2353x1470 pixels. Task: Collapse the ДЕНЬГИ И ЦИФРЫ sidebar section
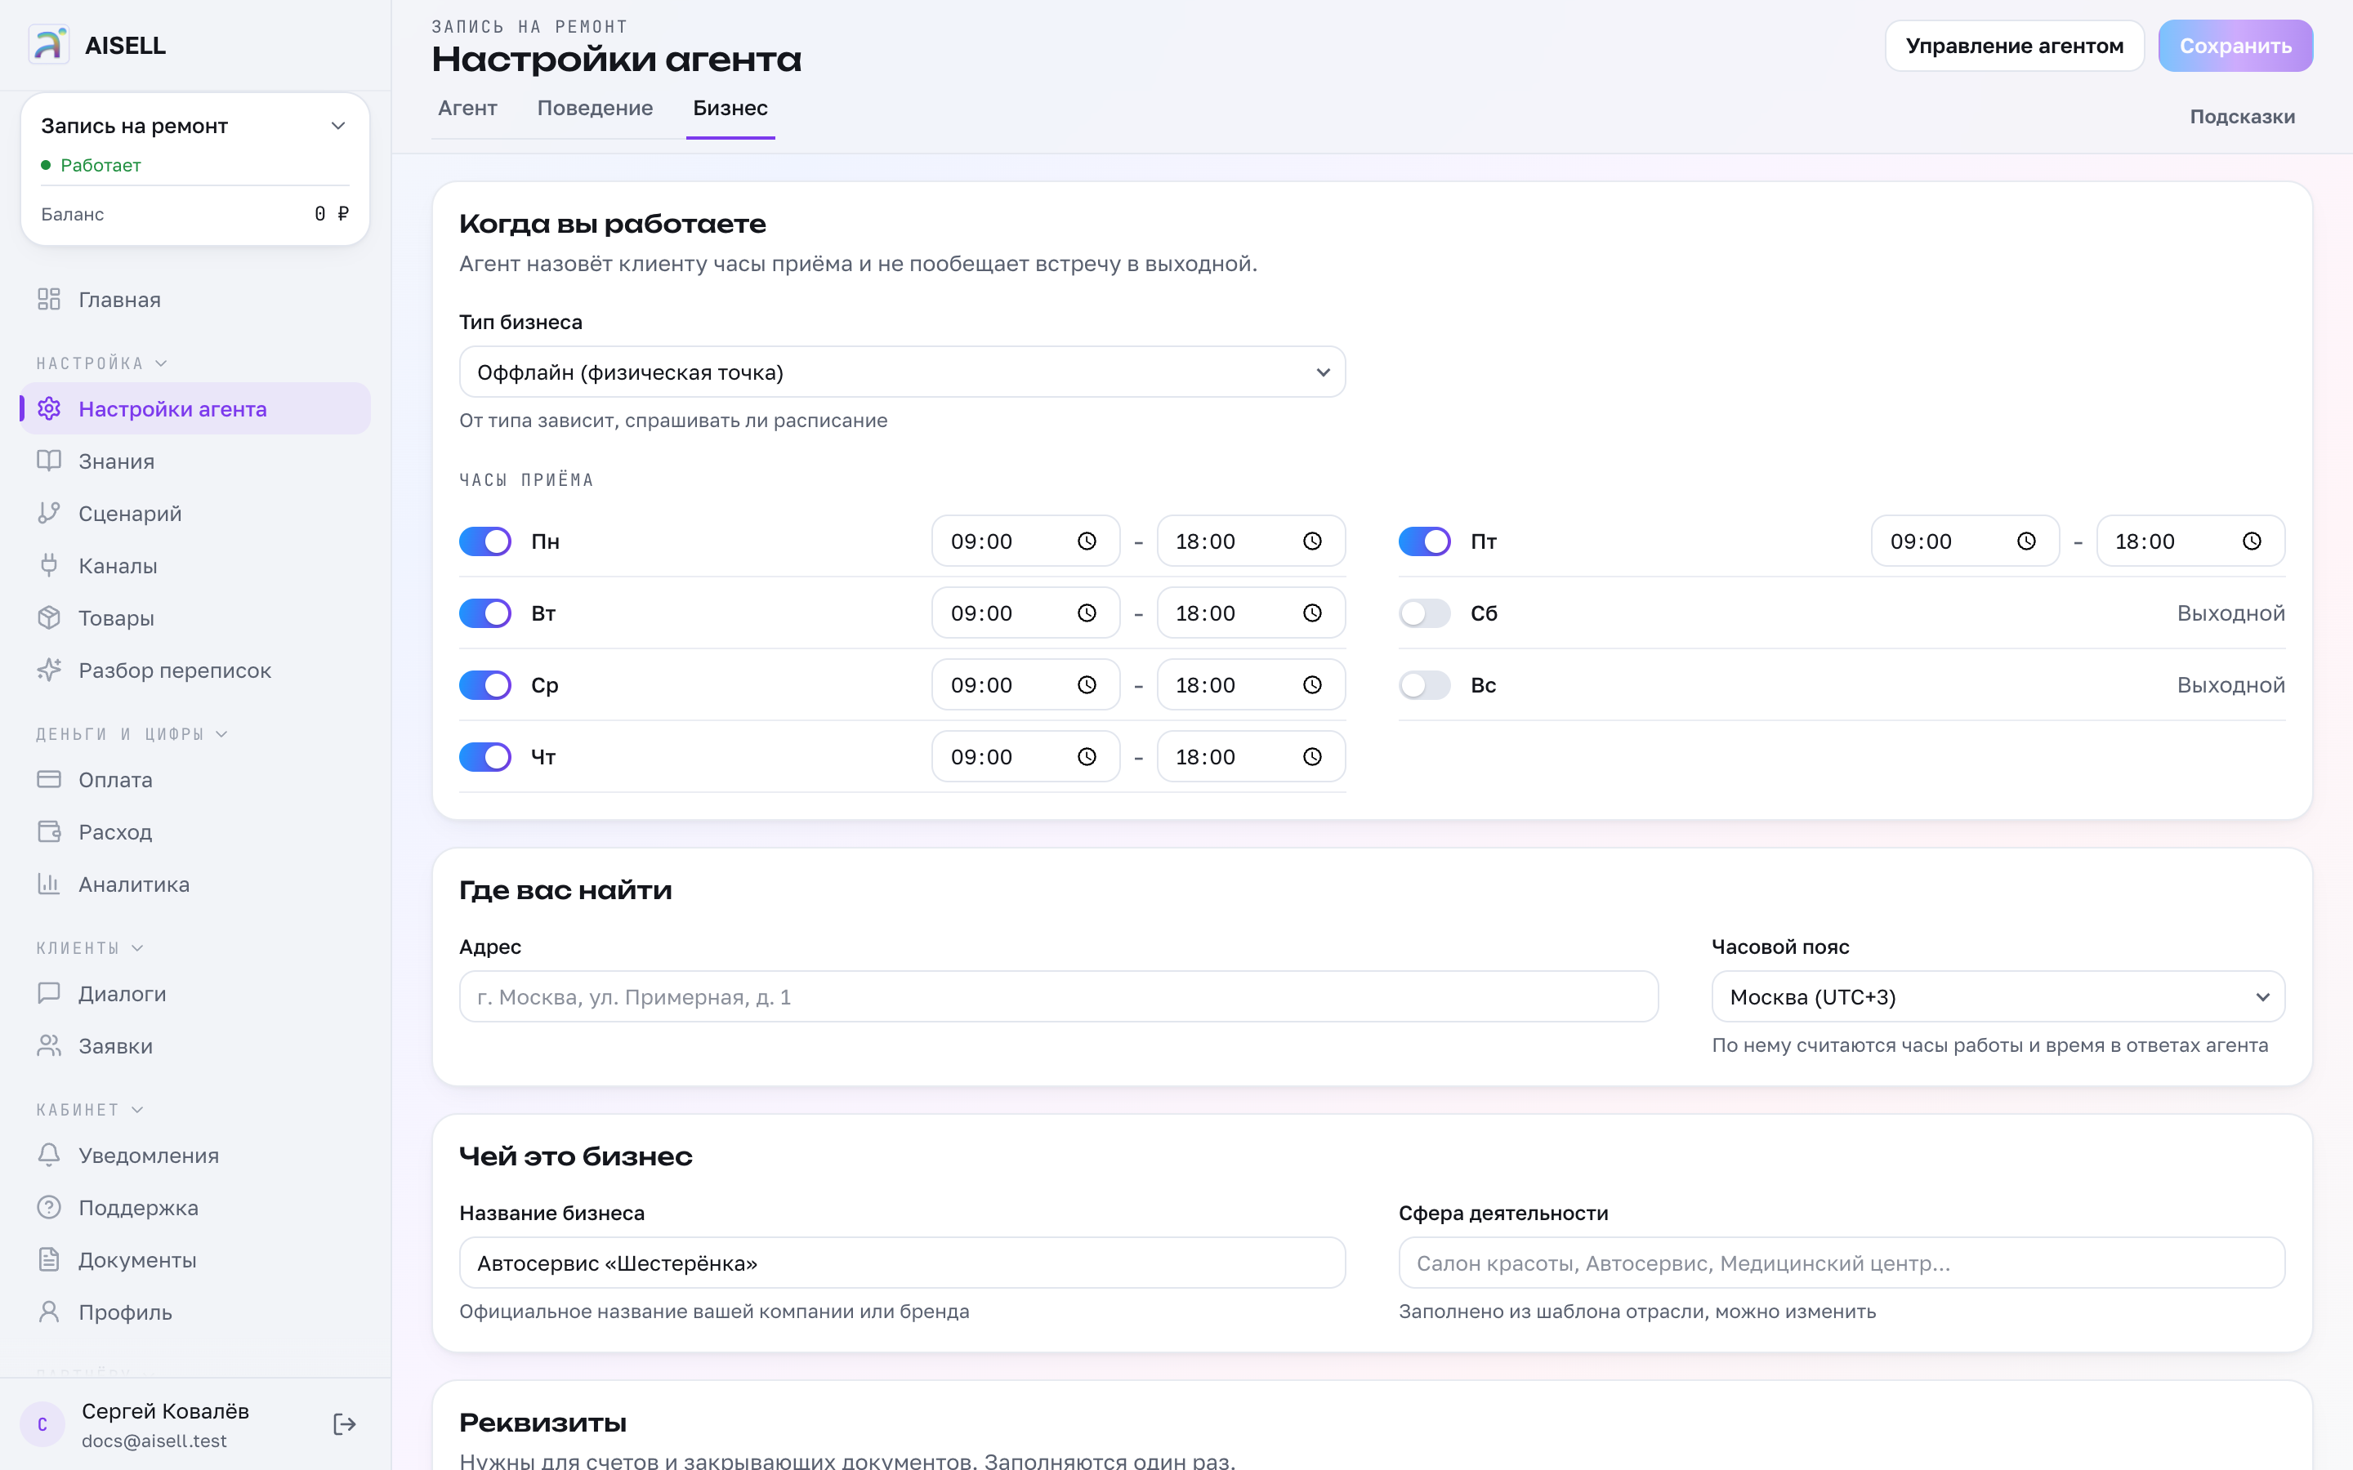pos(132,734)
